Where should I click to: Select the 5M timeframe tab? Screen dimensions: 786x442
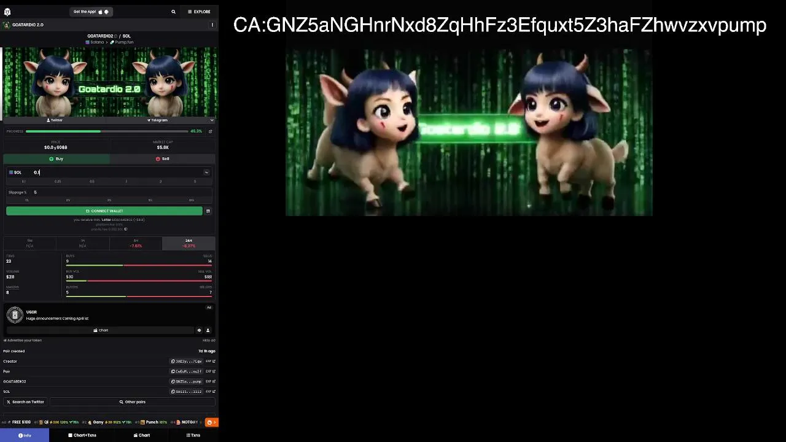pos(29,243)
